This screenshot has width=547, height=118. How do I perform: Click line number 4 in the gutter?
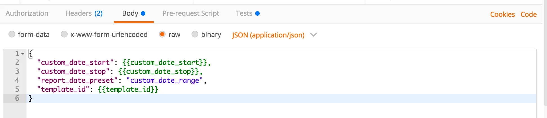(x=17, y=80)
